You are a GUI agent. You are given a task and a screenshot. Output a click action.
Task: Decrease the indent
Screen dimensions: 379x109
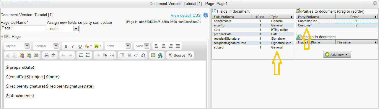(98, 55)
